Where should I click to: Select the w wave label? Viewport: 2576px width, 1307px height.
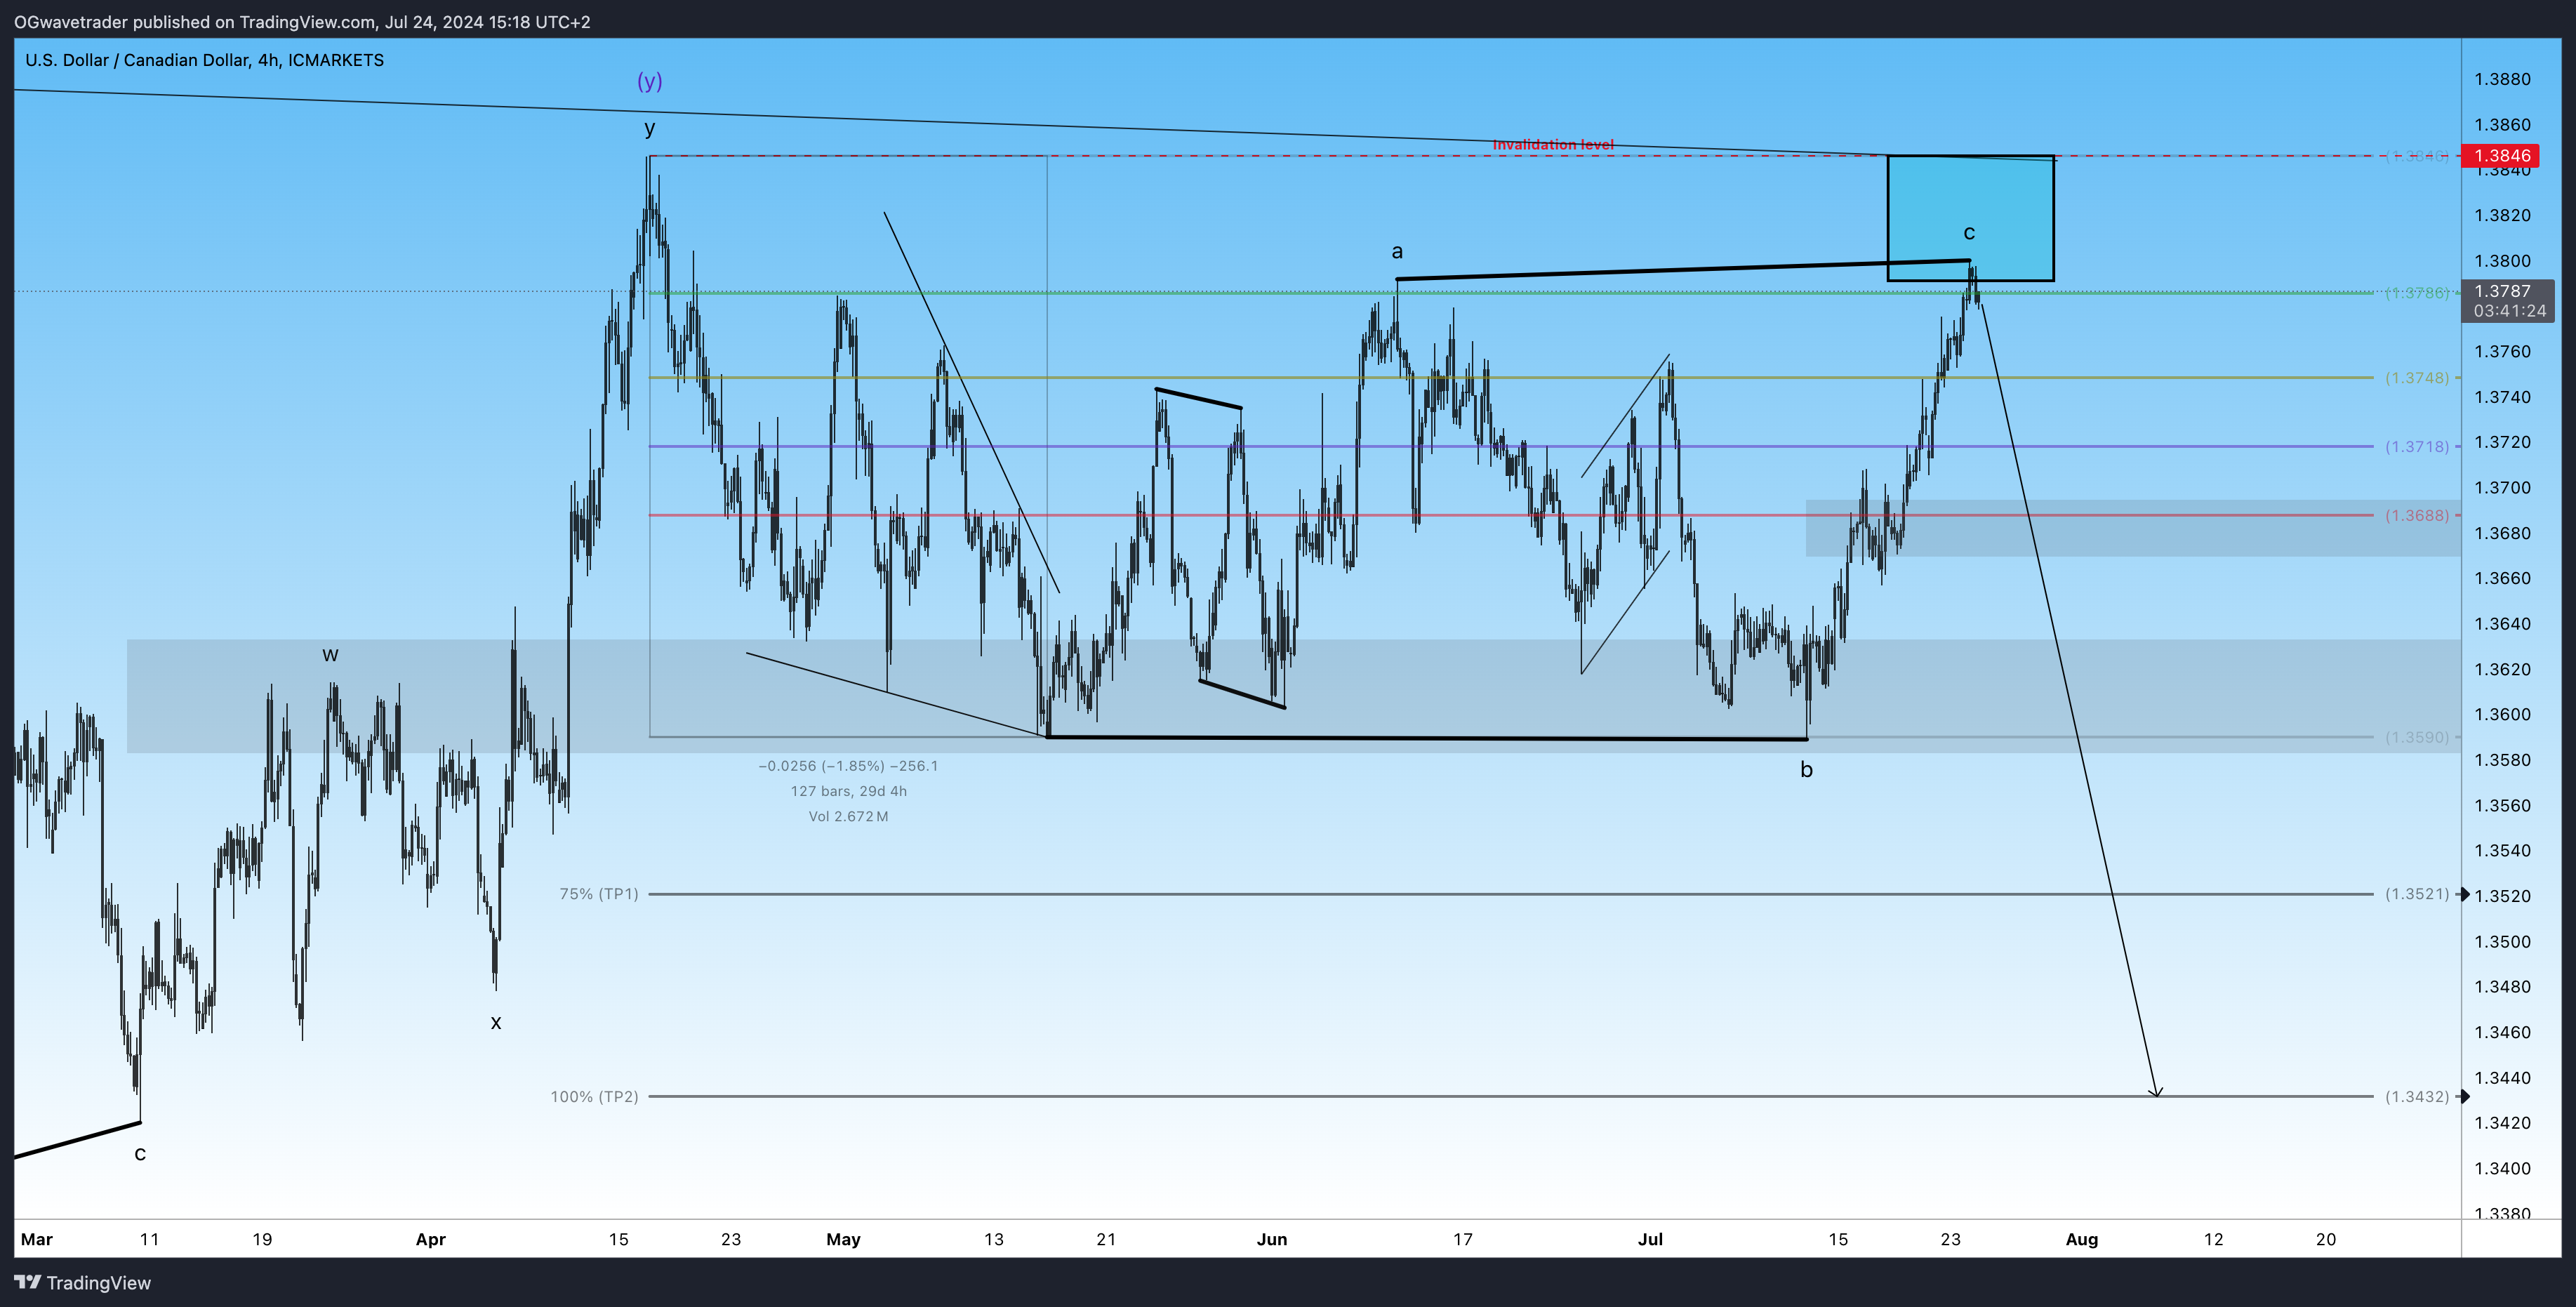coord(330,655)
